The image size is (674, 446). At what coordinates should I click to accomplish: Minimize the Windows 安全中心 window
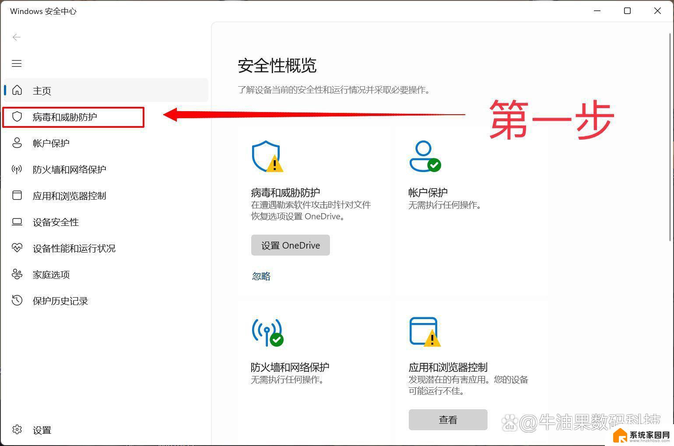[597, 11]
